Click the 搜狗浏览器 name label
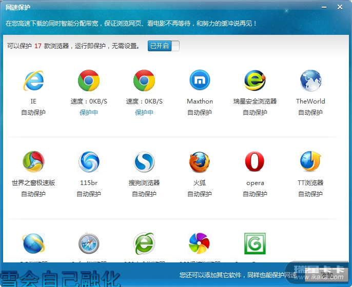Image resolution: width=352 pixels, height=287 pixels. coord(144,183)
